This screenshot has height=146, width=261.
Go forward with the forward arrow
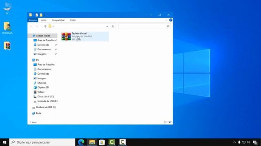click(x=37, y=26)
